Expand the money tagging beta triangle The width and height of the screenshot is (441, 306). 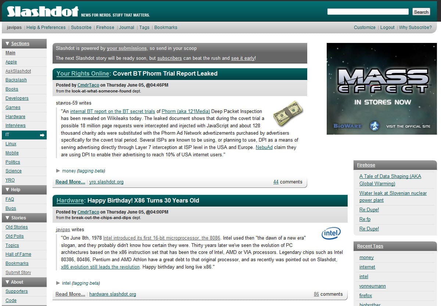[x=58, y=171]
